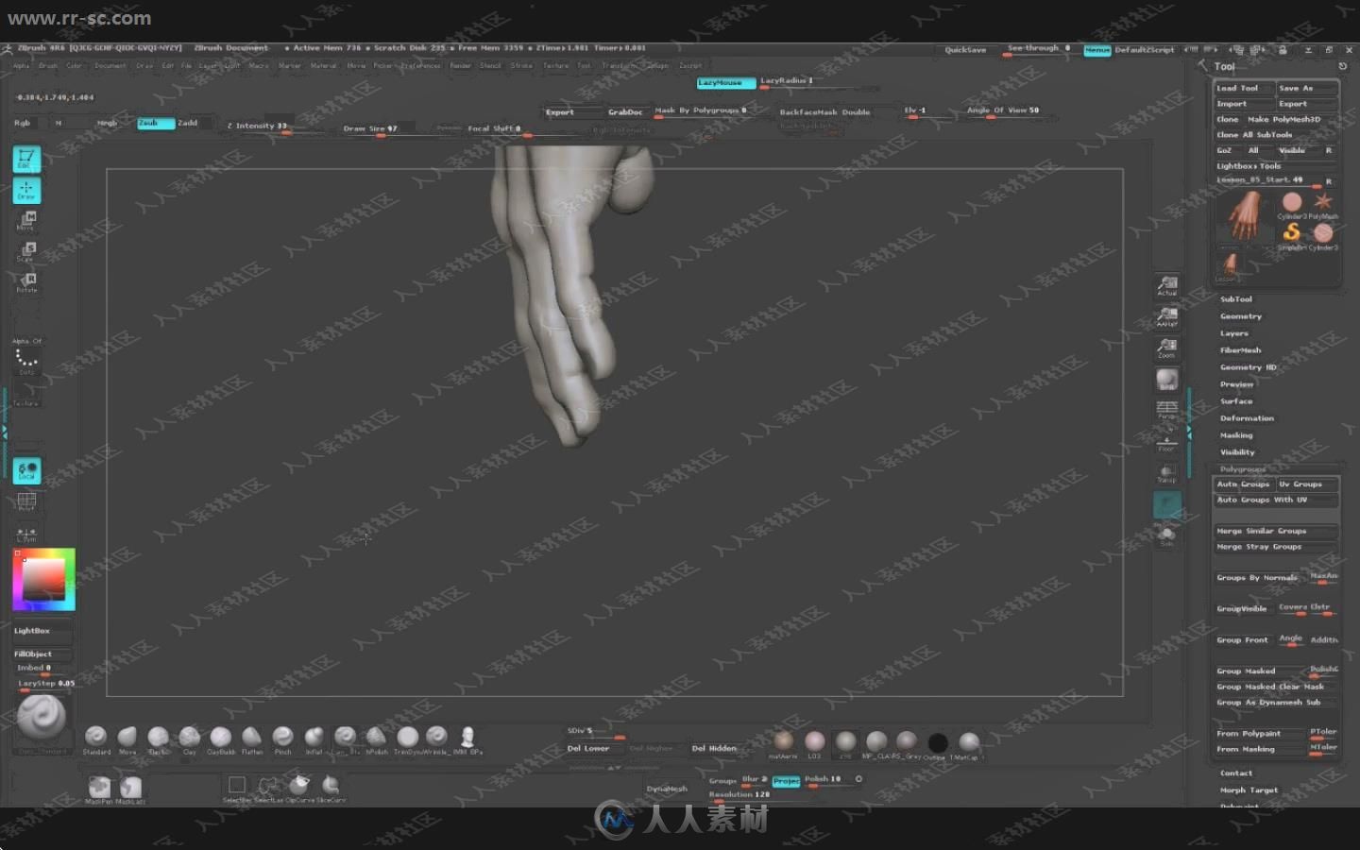The height and width of the screenshot is (850, 1360).
Task: Click the Group Masked button
Action: pyautogui.click(x=1259, y=671)
